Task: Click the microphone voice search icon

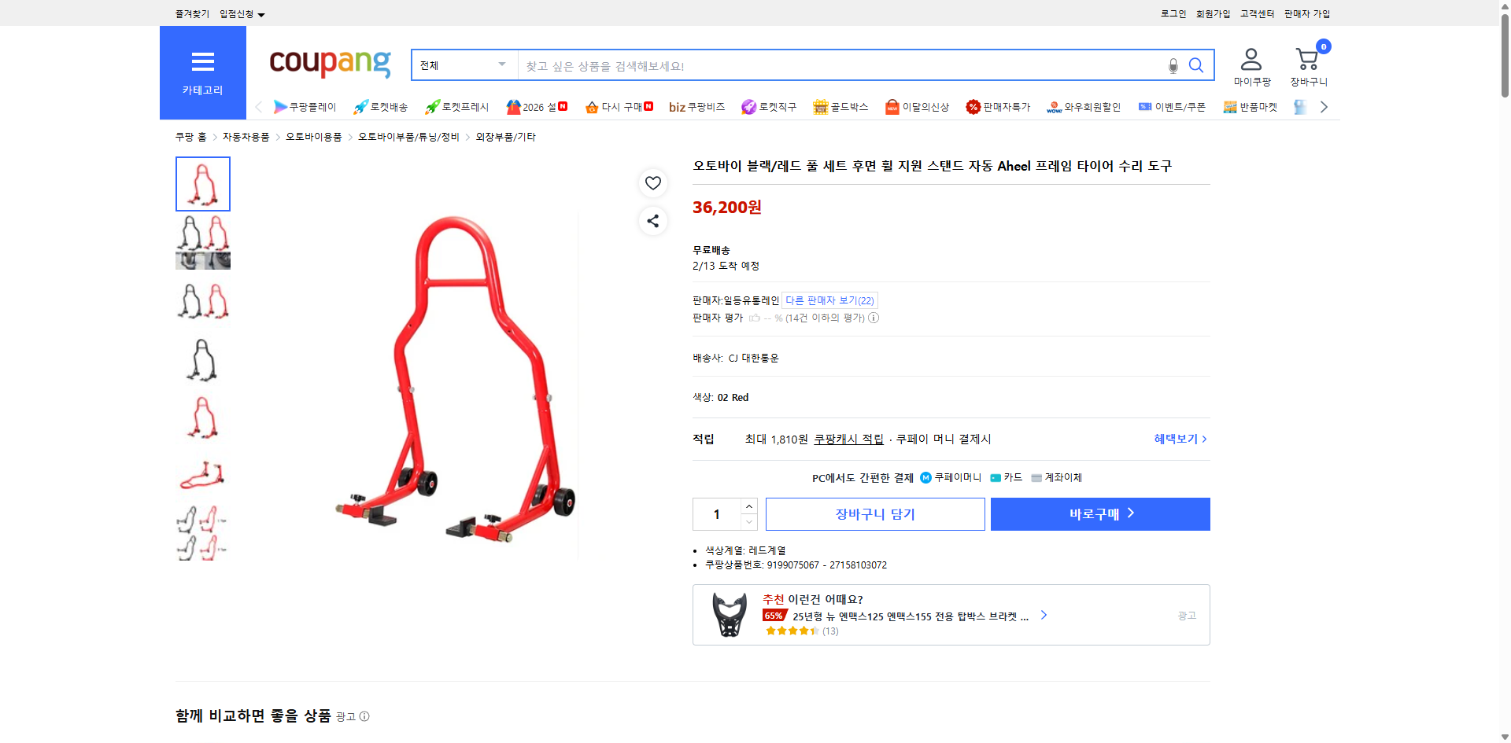Action: [x=1172, y=67]
